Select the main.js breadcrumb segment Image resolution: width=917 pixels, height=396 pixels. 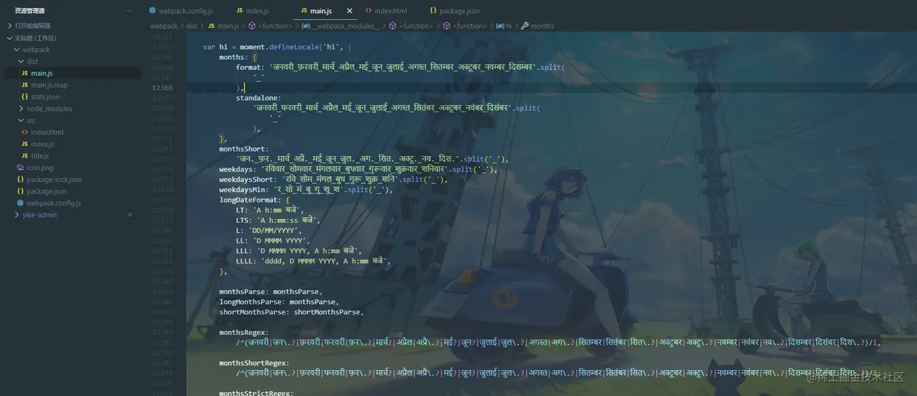coord(228,26)
